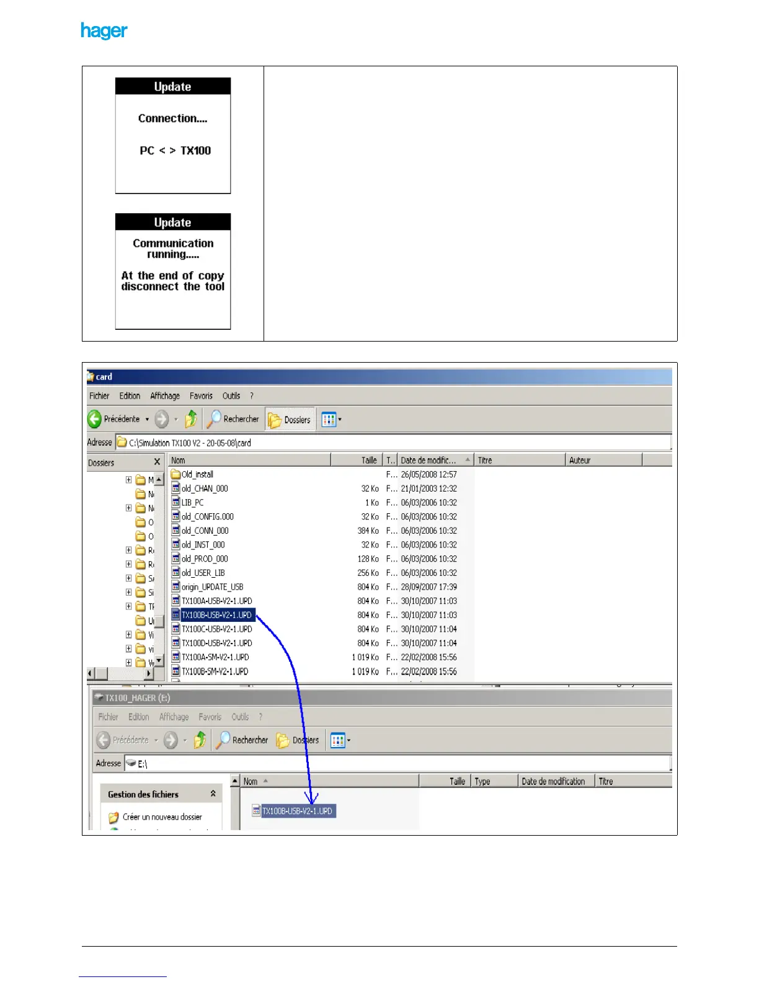Expand the tree folder starting with Si
Screen dimensions: 759x982
point(128,592)
